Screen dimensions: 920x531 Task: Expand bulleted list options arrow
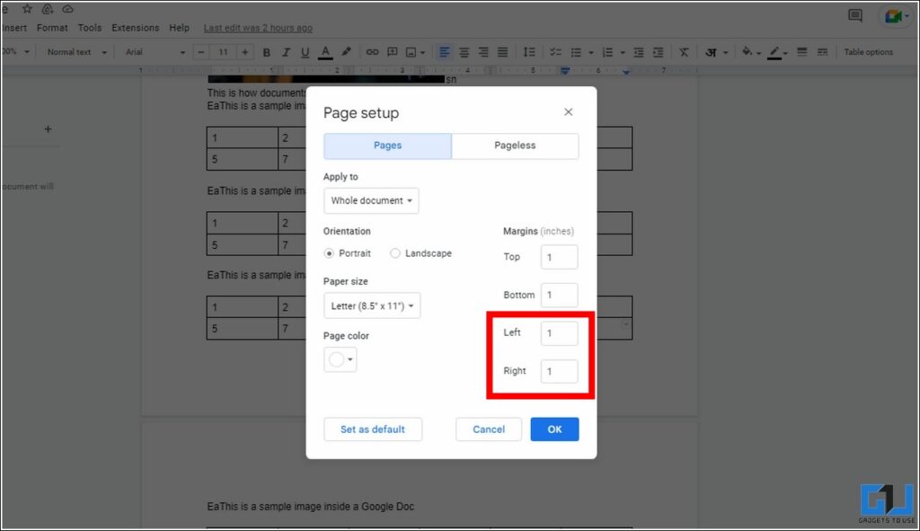(591, 53)
